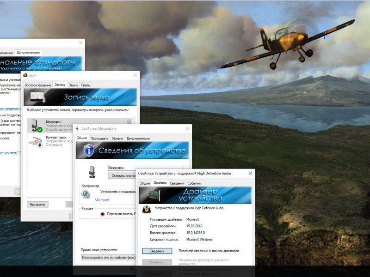Close the driver properties window
Image resolution: width=370 pixels, height=277 pixels.
coord(250,173)
